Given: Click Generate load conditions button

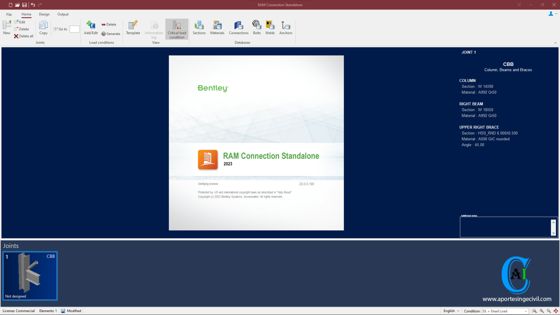Looking at the screenshot, I should pos(111,34).
